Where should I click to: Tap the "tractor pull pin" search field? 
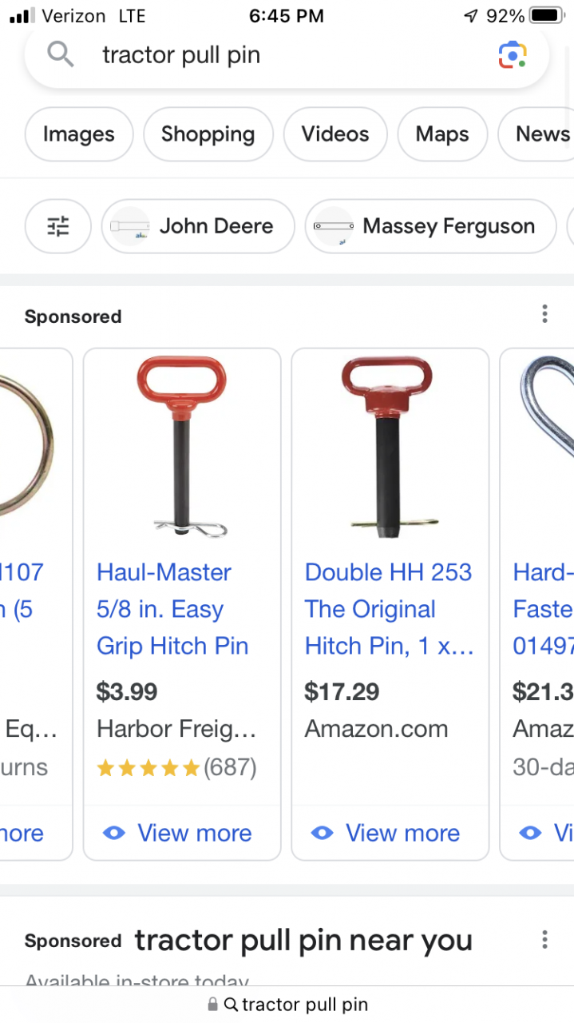(x=287, y=56)
